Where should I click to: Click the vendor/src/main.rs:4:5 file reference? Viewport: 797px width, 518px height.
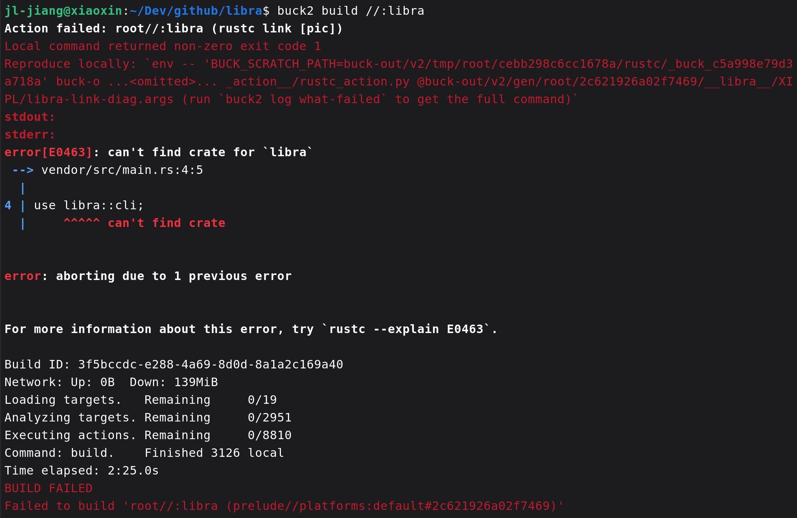point(122,170)
